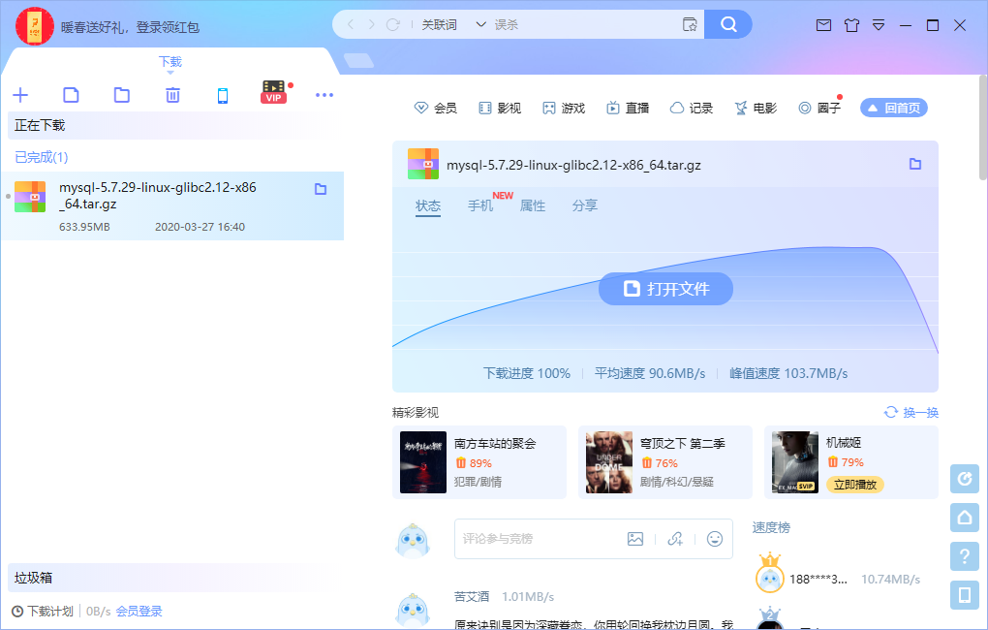Open the mail envelope icon in the titlebar
The width and height of the screenshot is (988, 630).
point(823,25)
